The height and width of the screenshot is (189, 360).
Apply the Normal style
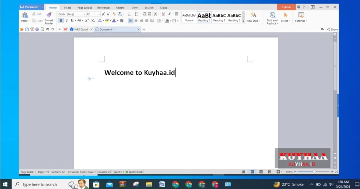point(189,17)
